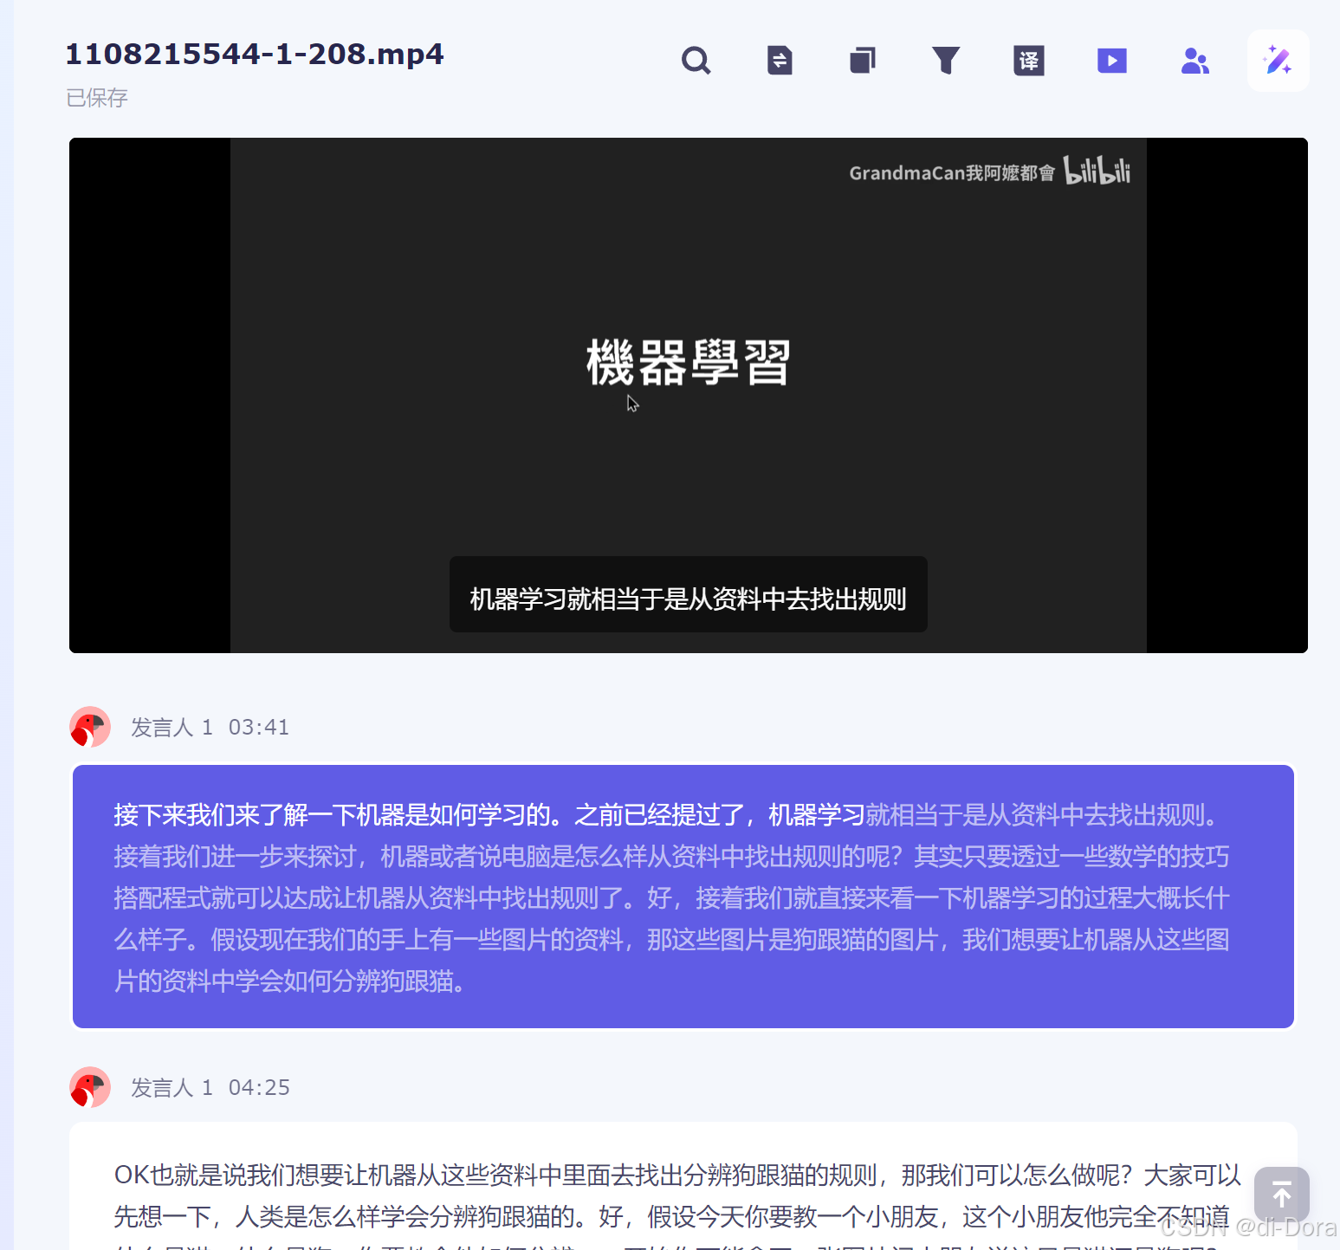Screen dimensions: 1340x1250
Task: Open the search magnifier icon
Action: click(696, 61)
